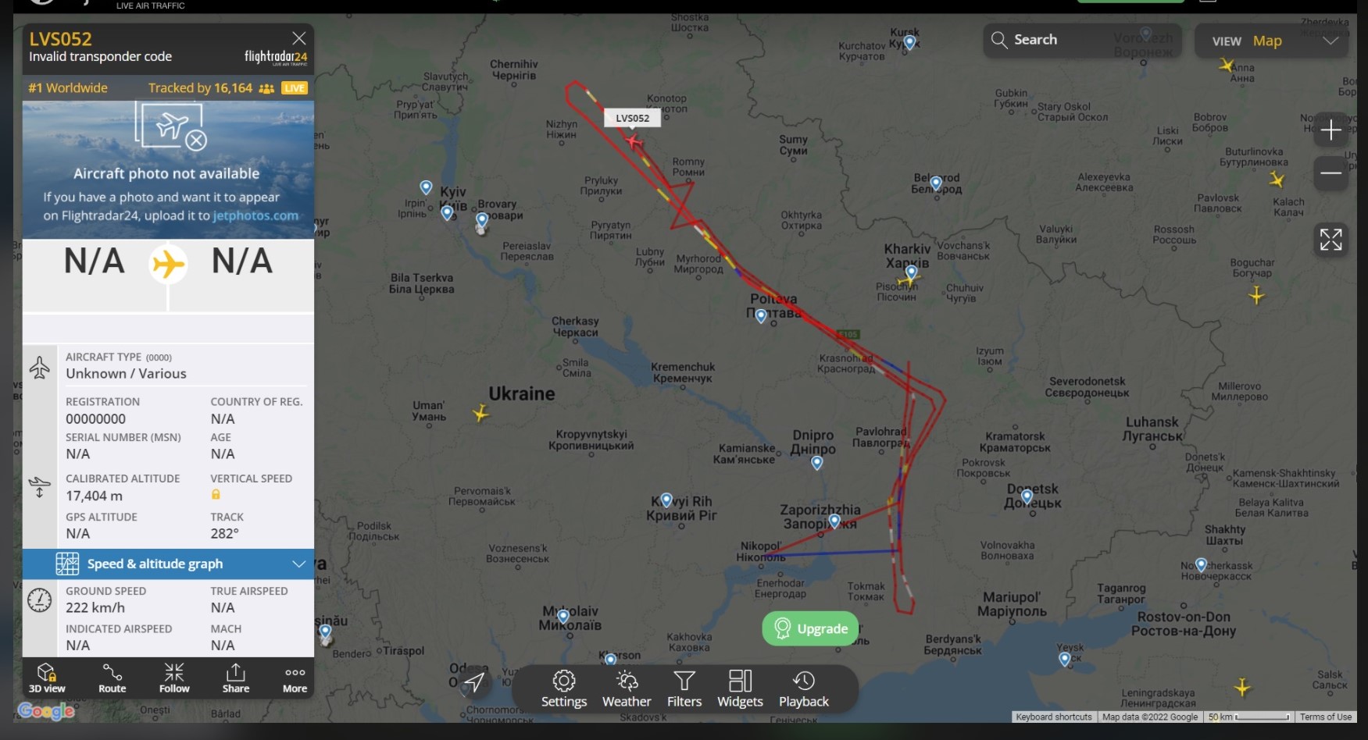Click the green Upgrade button

810,628
